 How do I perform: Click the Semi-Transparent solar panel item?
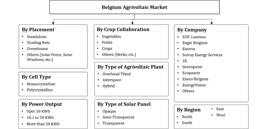tap(118, 117)
